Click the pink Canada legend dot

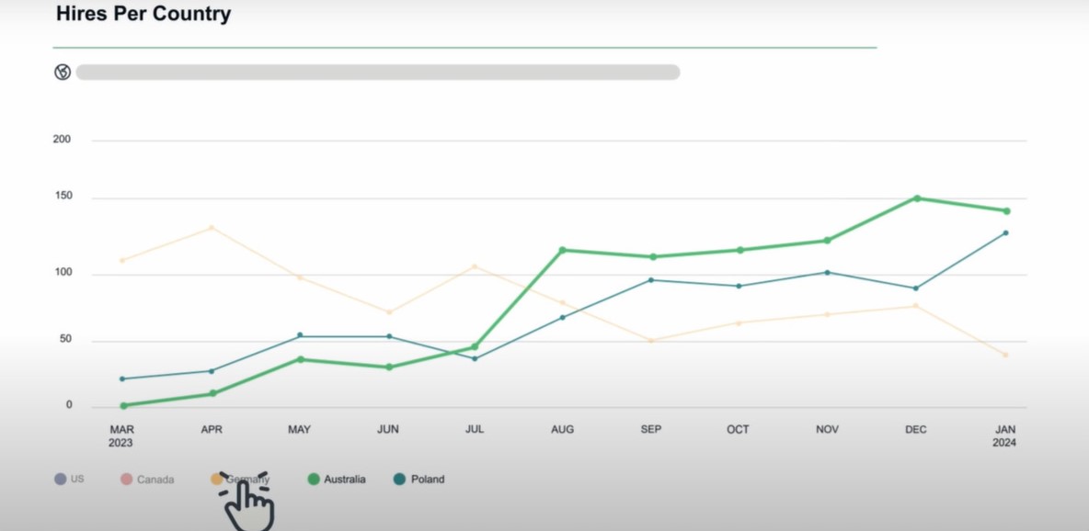(x=127, y=480)
